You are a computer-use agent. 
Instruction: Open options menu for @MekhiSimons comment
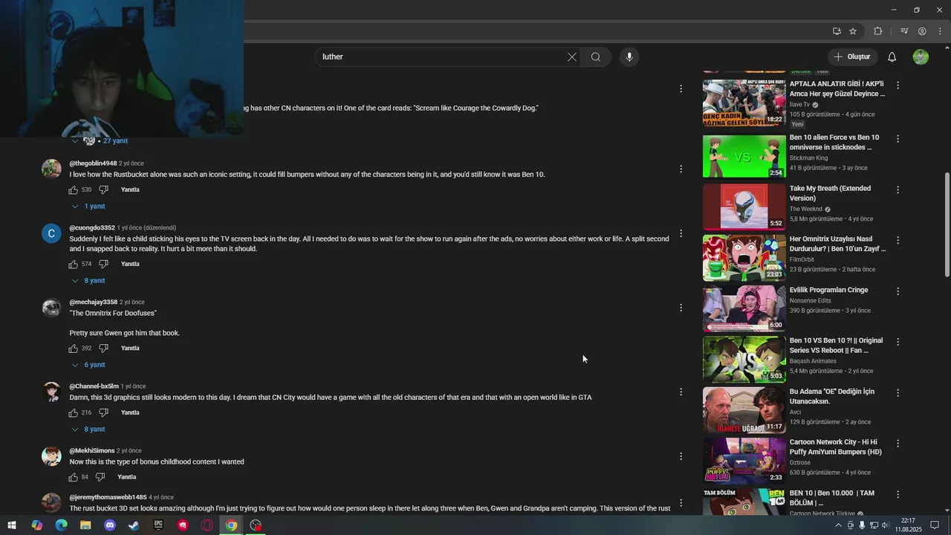pos(681,456)
